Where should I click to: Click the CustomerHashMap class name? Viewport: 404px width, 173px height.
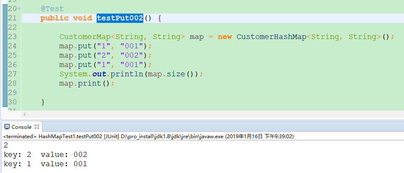[271, 36]
